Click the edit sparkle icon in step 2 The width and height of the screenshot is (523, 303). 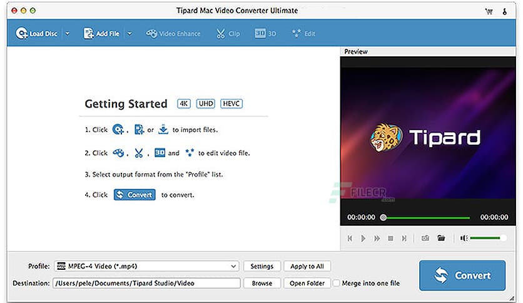[190, 153]
